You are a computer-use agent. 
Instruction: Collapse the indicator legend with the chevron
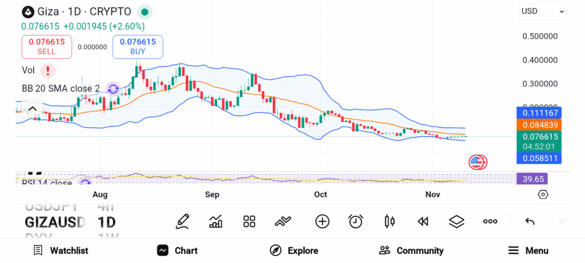pyautogui.click(x=33, y=109)
